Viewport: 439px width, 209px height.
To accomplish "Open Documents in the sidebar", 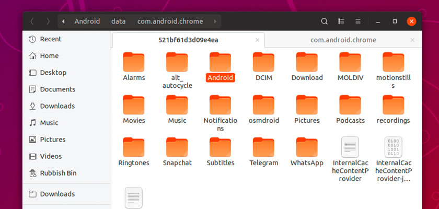I will coord(66,89).
